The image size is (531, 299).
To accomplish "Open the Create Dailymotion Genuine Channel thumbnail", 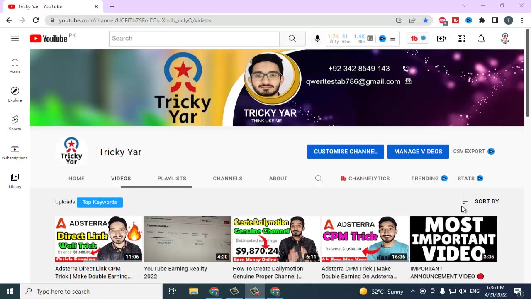I will coord(276,239).
